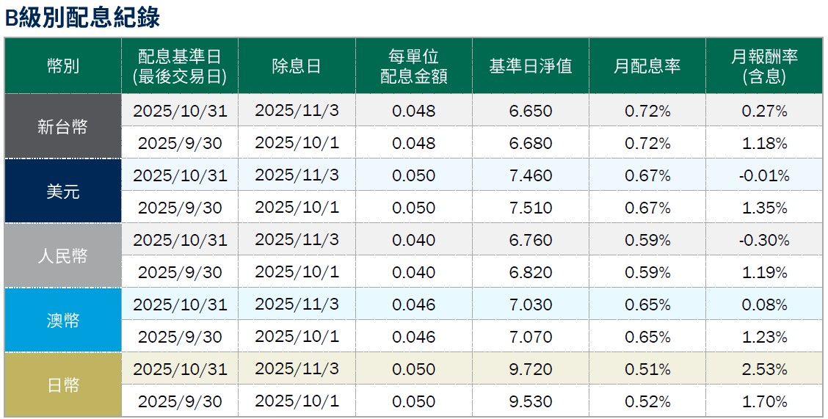Select the 月報酬率(含息) column header

click(x=764, y=66)
